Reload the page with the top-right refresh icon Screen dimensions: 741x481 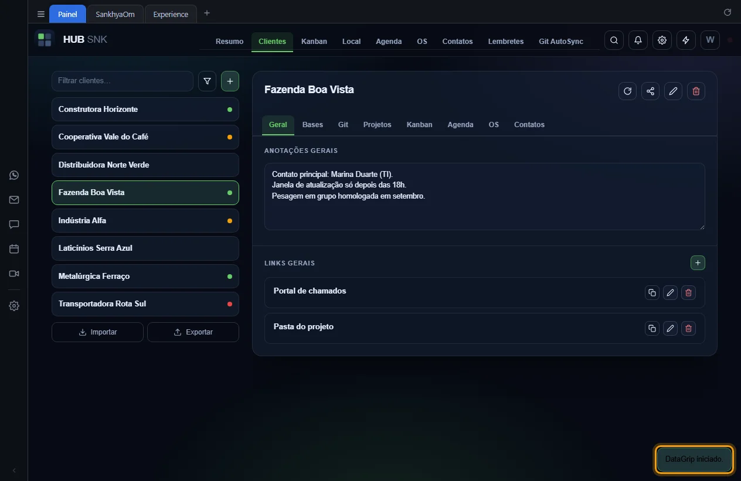pyautogui.click(x=728, y=12)
